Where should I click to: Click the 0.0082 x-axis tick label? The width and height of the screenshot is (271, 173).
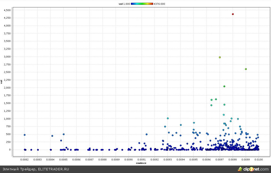click(25, 160)
